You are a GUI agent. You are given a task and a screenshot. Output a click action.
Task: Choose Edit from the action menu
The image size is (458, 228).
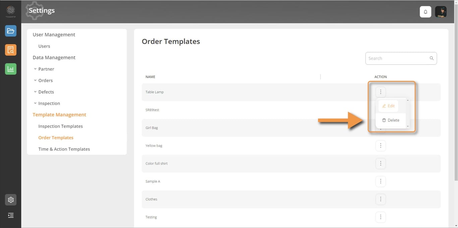tap(388, 106)
